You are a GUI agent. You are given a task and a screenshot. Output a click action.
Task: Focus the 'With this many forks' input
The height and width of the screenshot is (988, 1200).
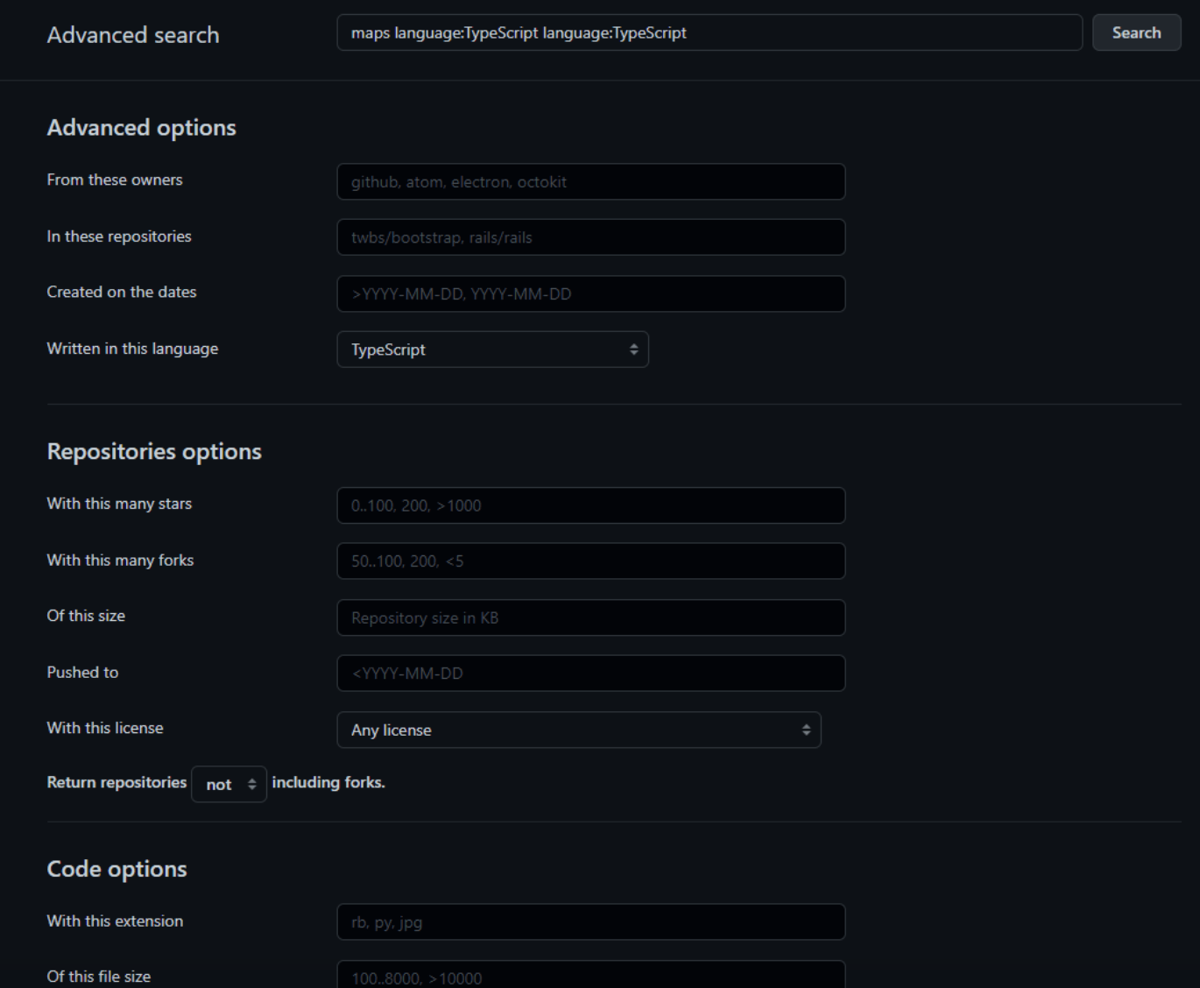(590, 561)
